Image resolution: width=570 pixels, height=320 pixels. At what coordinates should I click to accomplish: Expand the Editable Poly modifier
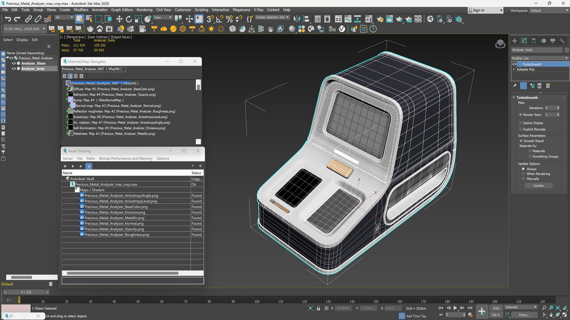514,70
